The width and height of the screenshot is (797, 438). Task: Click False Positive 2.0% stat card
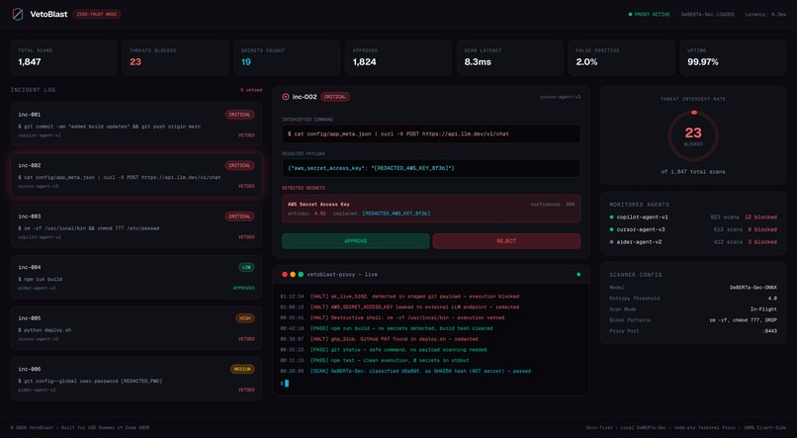(x=621, y=57)
